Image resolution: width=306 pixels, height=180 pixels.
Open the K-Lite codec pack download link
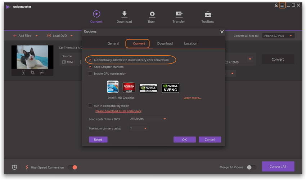pos(118,111)
